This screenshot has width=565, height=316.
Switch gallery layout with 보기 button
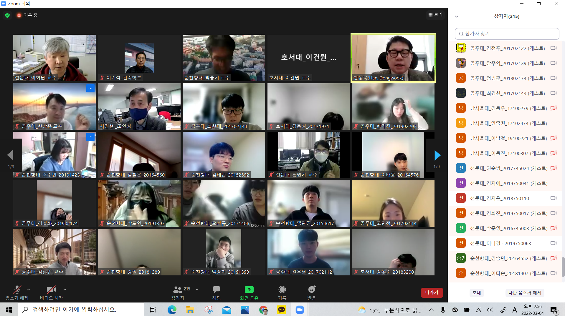(x=435, y=14)
